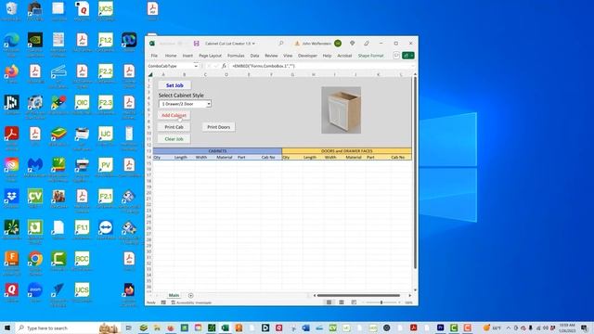Click the green Share button

coord(408,56)
